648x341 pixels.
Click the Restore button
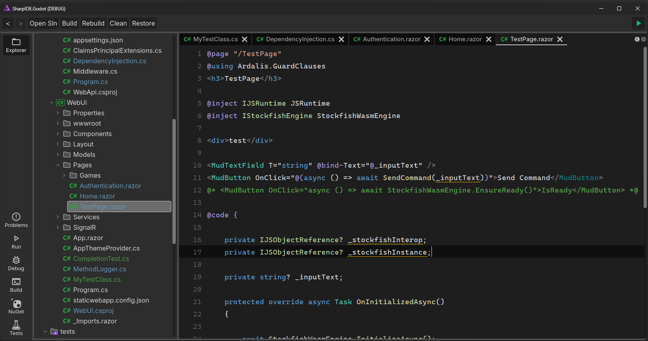pos(143,24)
